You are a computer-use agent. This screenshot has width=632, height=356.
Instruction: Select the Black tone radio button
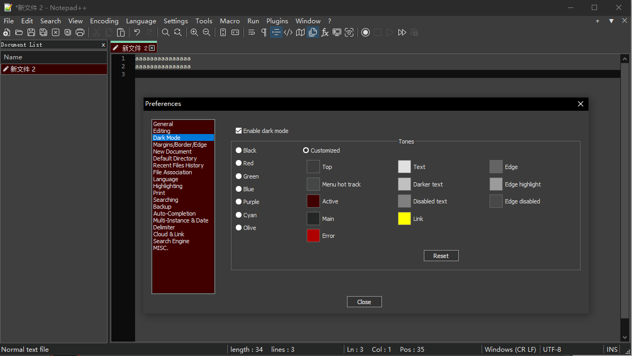pos(238,150)
